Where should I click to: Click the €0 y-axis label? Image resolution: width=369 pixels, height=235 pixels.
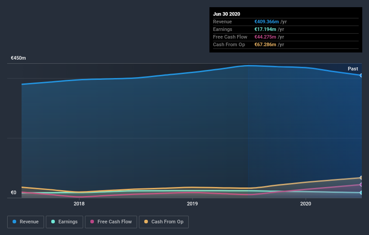13,192
